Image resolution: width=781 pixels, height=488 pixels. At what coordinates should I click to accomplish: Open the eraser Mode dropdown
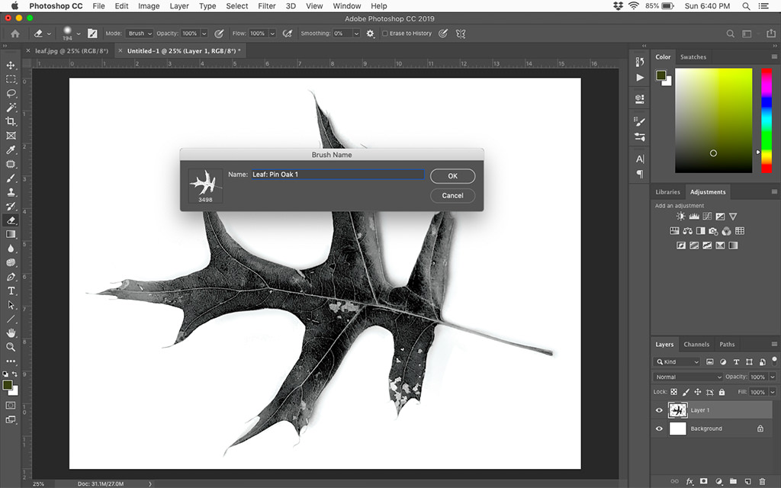click(x=139, y=34)
